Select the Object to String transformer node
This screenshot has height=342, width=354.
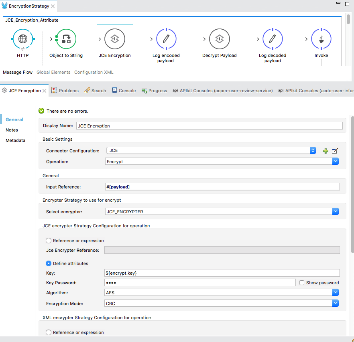pos(66,39)
